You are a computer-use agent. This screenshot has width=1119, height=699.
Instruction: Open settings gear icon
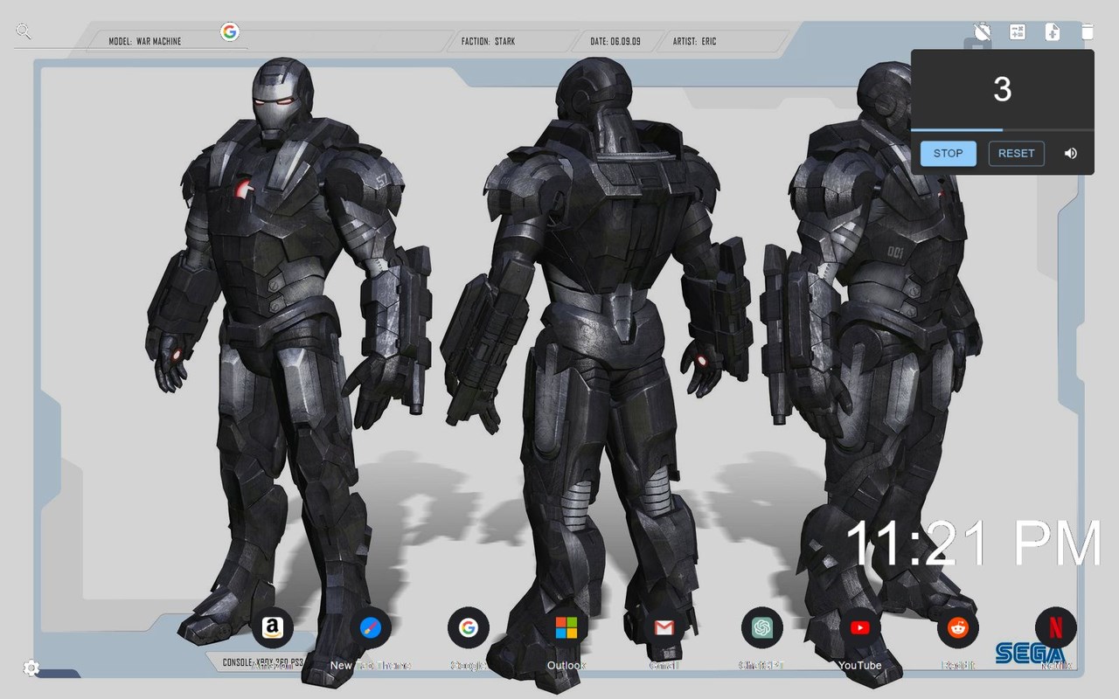[x=31, y=668]
